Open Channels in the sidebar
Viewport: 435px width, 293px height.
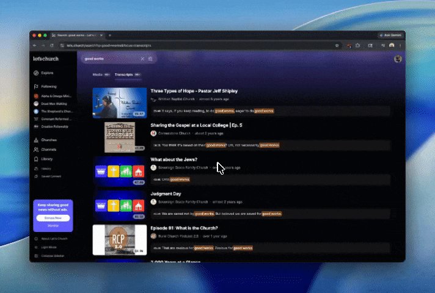click(x=45, y=150)
